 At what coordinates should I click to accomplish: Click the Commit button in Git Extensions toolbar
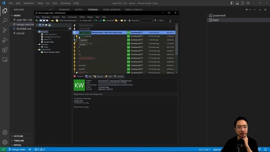click(108, 21)
